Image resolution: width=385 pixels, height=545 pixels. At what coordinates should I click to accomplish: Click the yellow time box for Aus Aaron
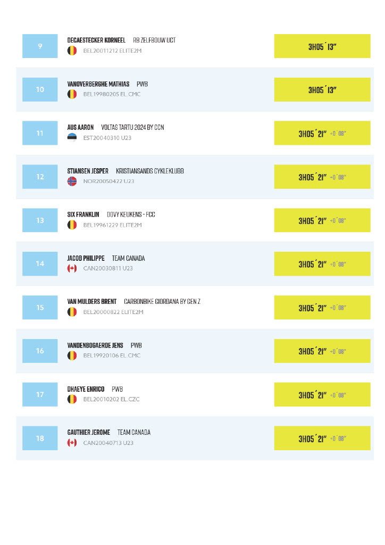coord(322,133)
